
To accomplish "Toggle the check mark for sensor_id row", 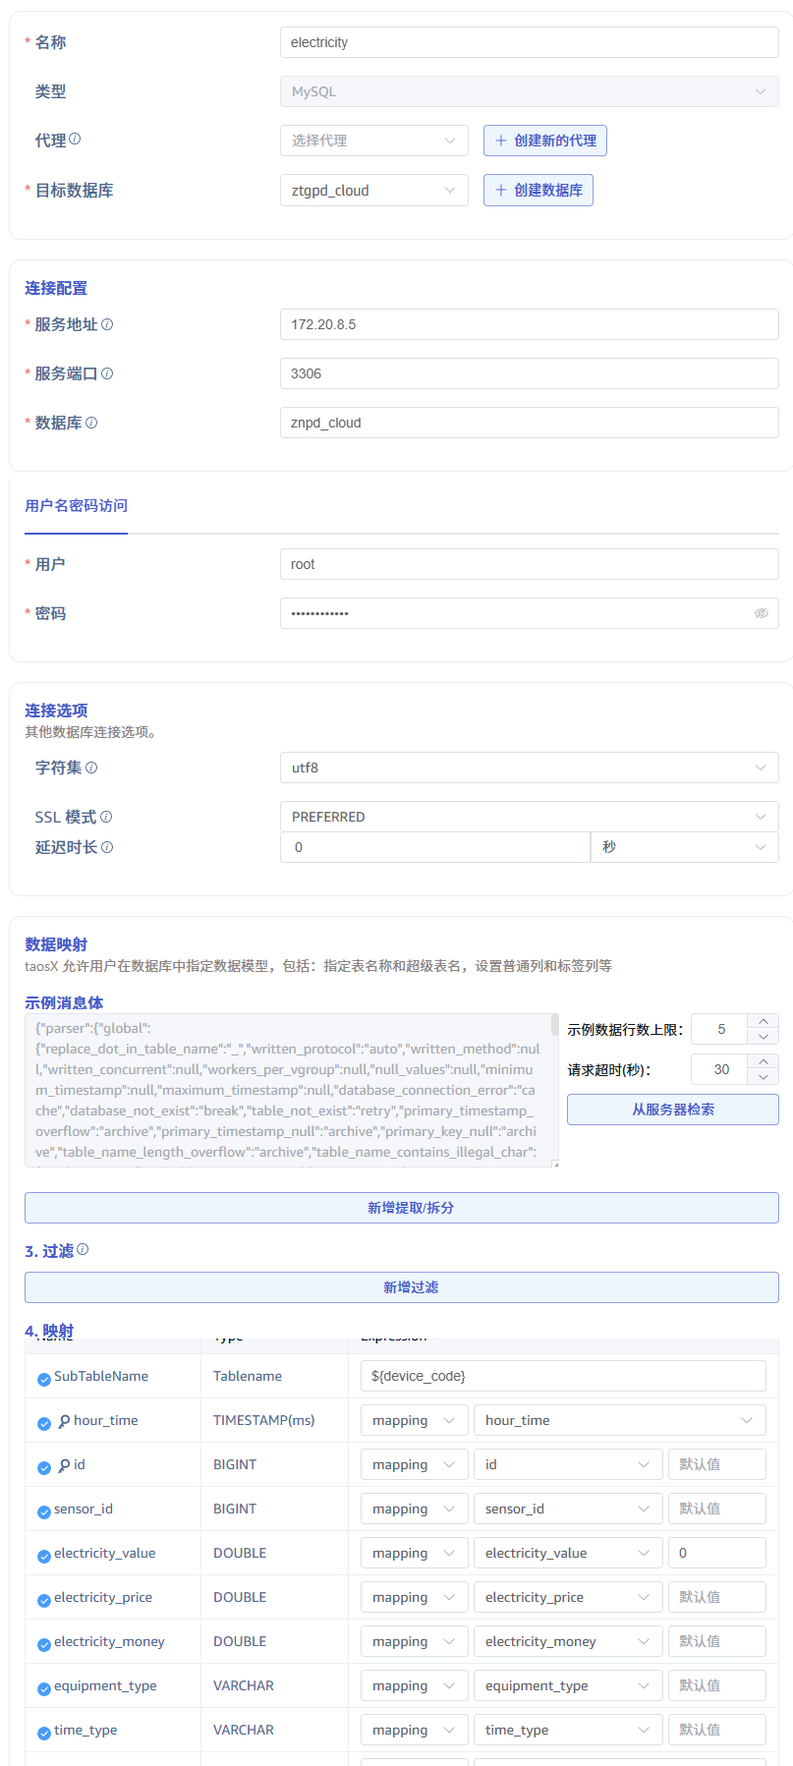I will [44, 1511].
